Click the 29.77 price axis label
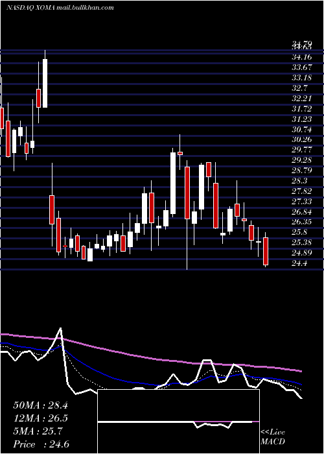Screen dimensions: 324x454 tap(302, 150)
